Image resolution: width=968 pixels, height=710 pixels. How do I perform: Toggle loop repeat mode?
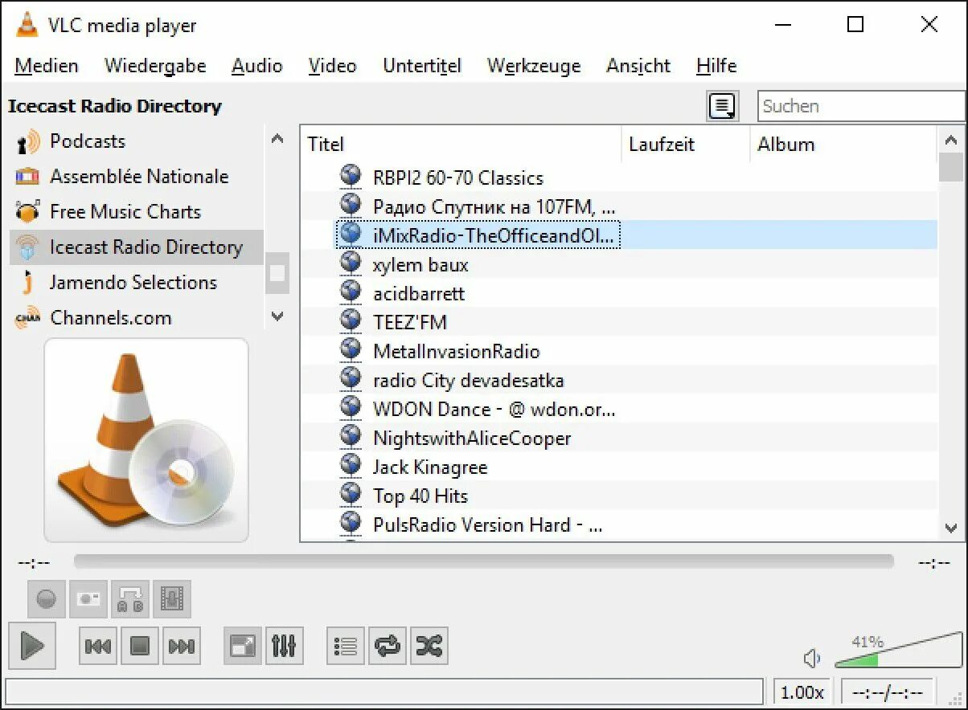[388, 646]
